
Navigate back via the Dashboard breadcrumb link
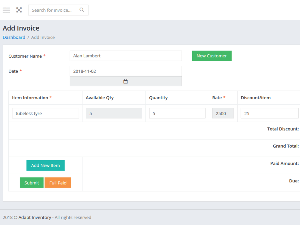[14, 37]
